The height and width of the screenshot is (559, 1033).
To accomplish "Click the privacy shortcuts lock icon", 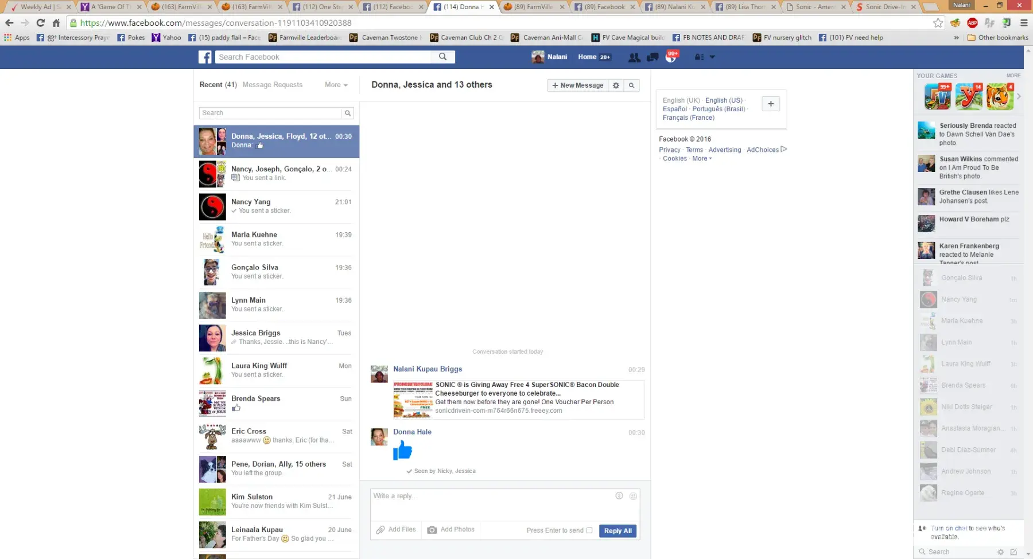I will click(699, 57).
